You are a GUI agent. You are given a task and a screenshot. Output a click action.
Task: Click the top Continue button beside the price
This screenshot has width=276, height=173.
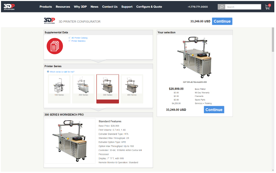tap(222, 21)
